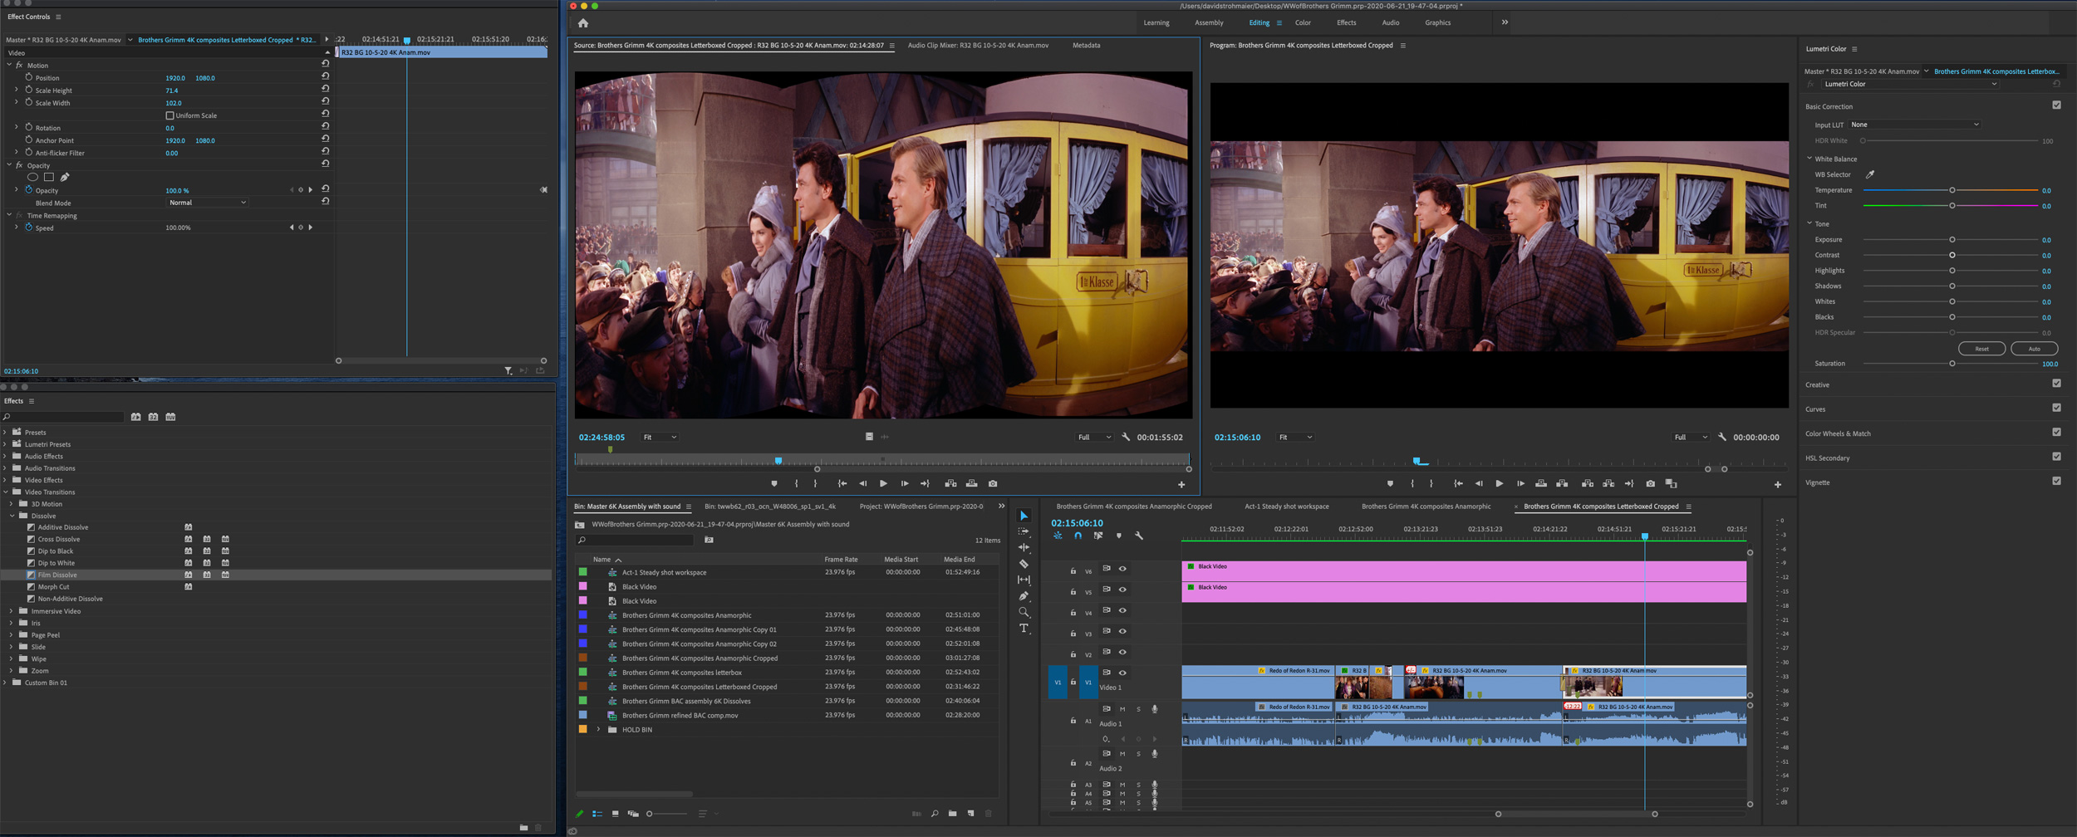Collapse the White Balance section
2077x837 pixels.
click(1809, 159)
